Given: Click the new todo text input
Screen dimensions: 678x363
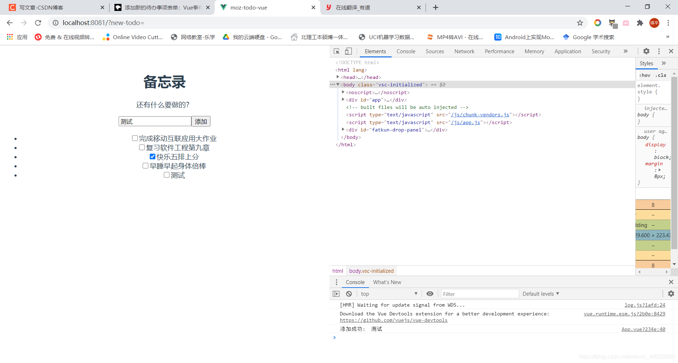Looking at the screenshot, I should click(155, 121).
